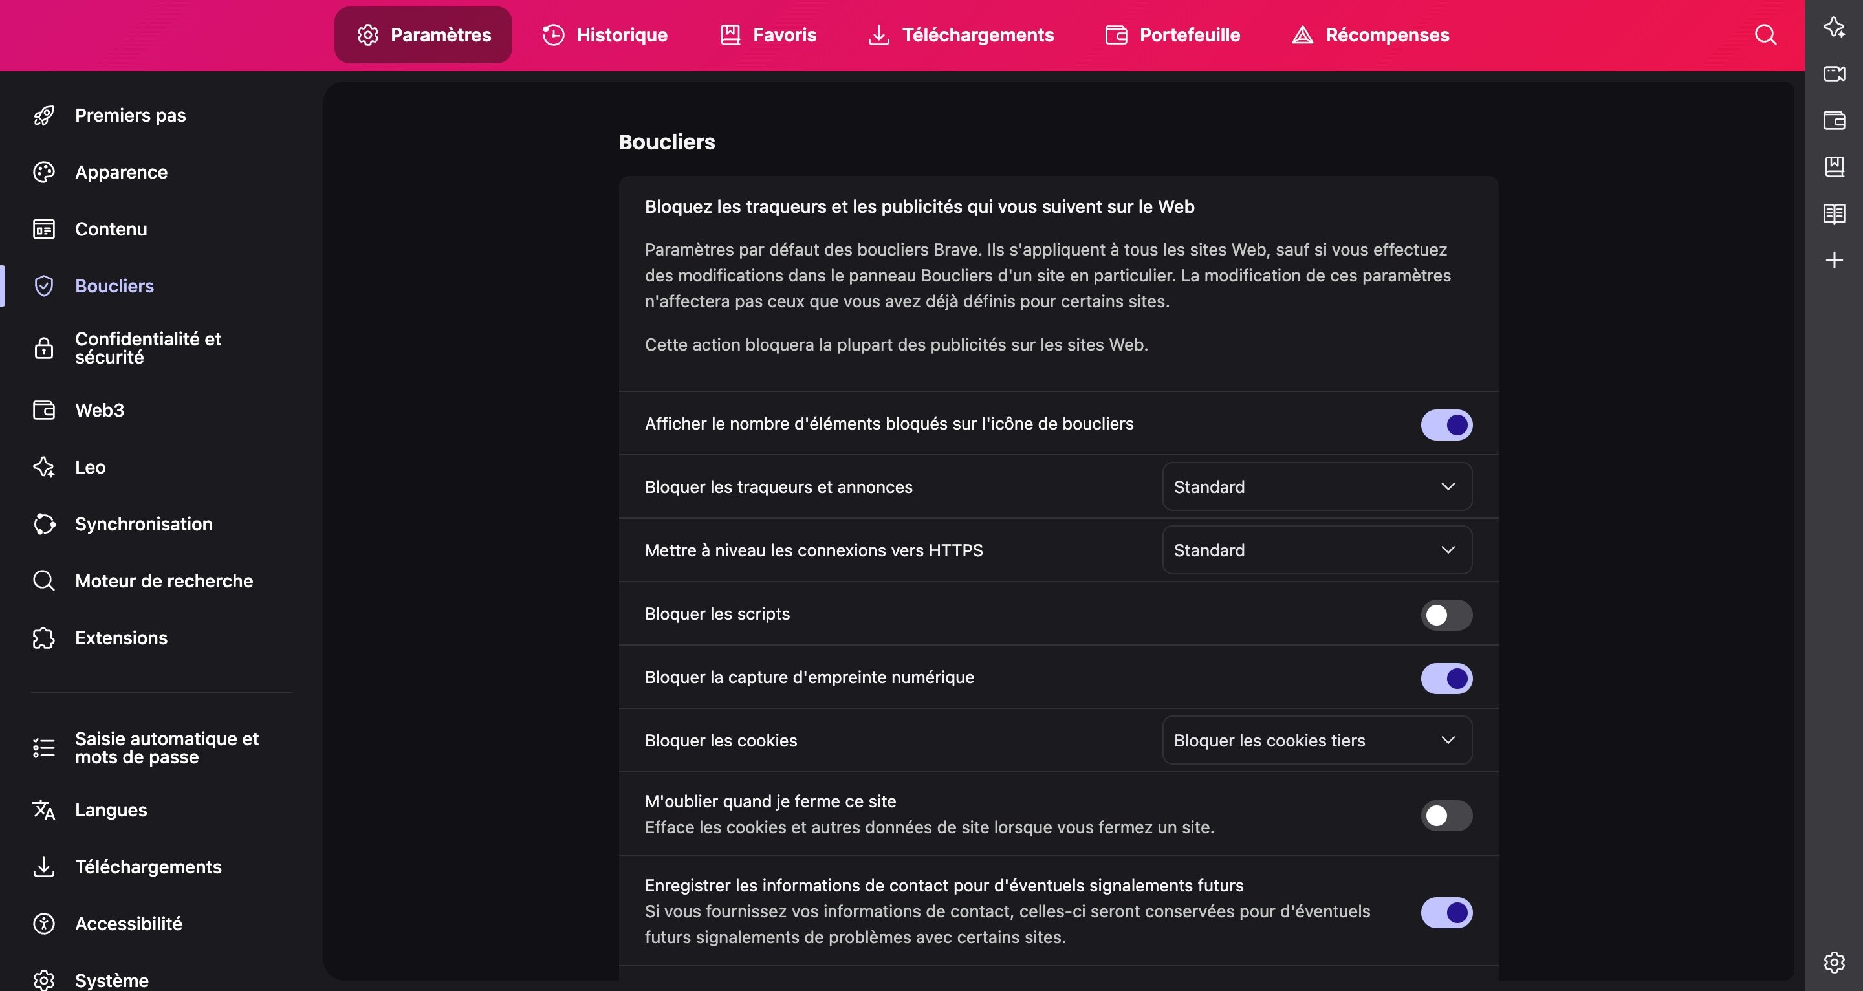Start Brave Talk from the sidebar
The image size is (1863, 991).
tap(1835, 73)
